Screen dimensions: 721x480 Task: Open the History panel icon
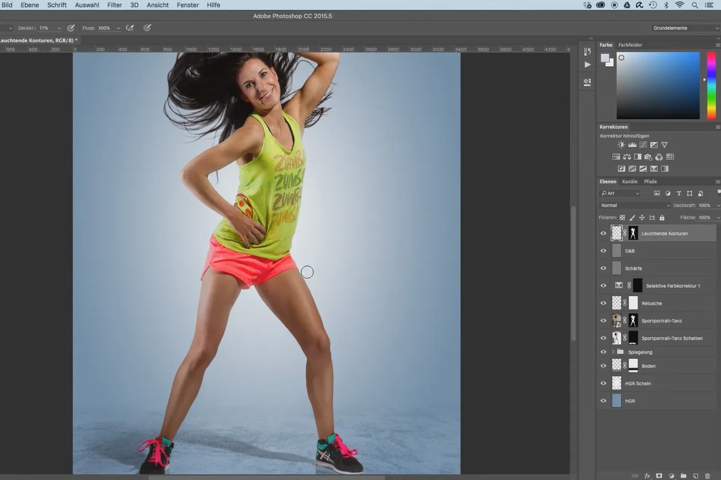click(587, 53)
